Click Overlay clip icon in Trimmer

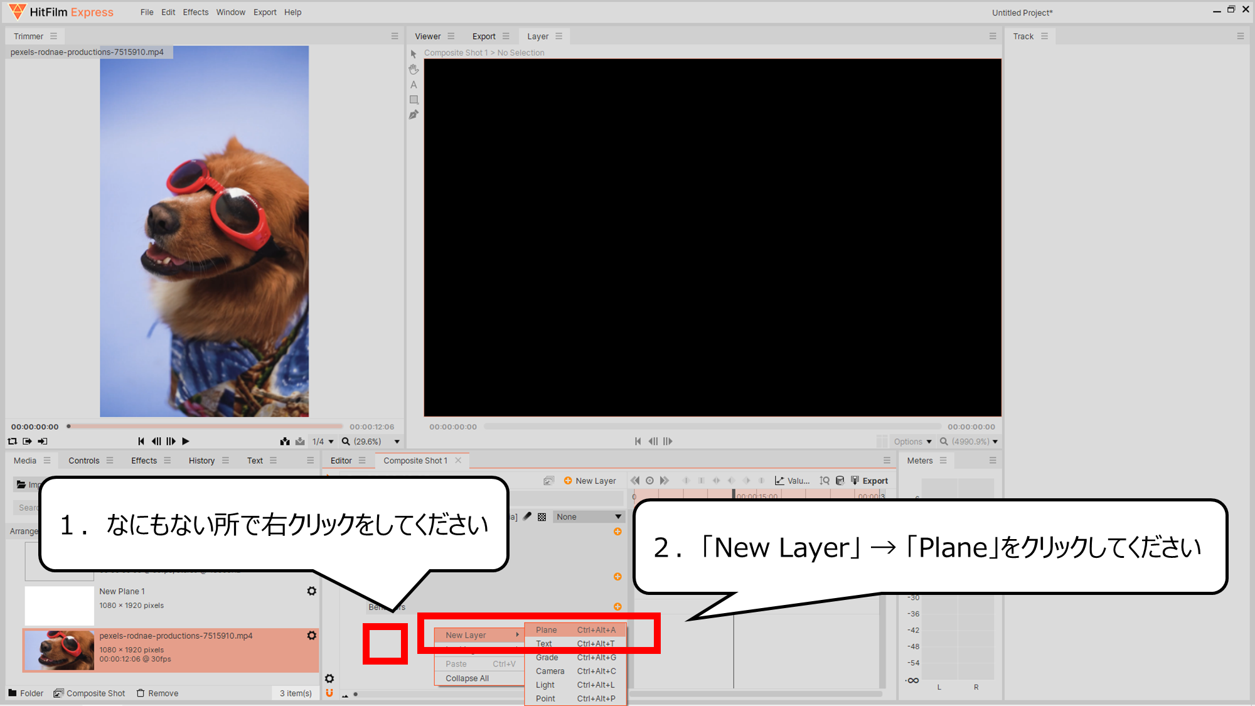pos(300,441)
